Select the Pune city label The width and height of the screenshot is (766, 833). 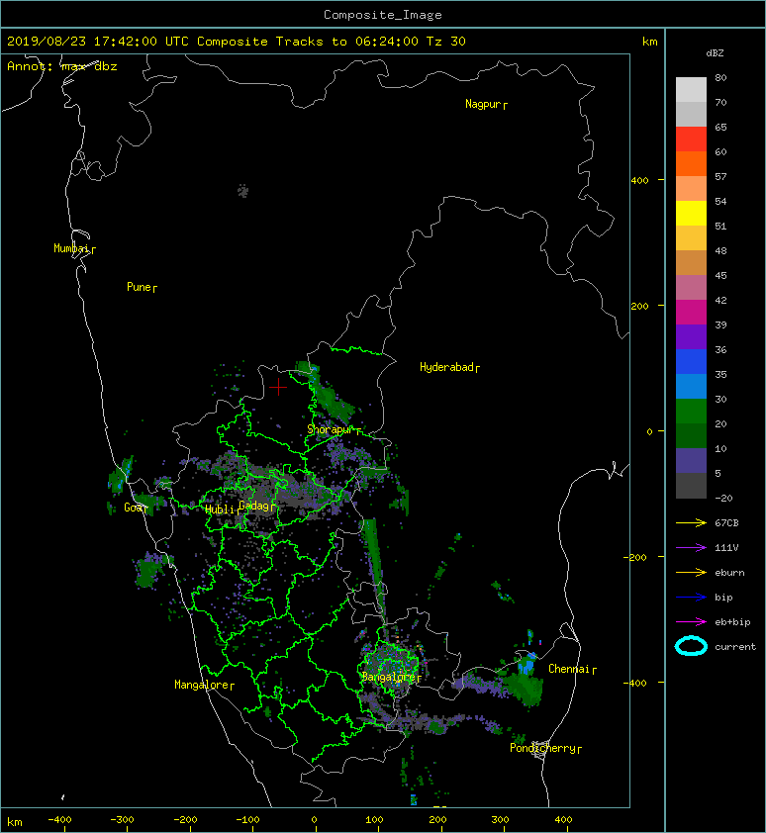pyautogui.click(x=140, y=287)
